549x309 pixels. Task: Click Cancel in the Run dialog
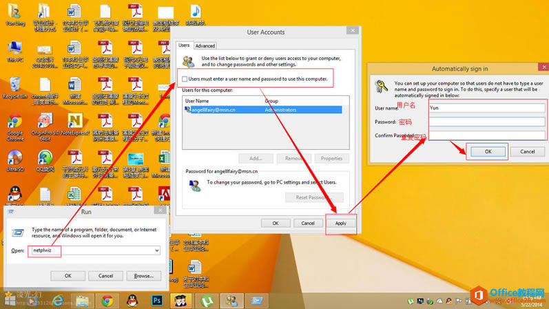(x=106, y=276)
